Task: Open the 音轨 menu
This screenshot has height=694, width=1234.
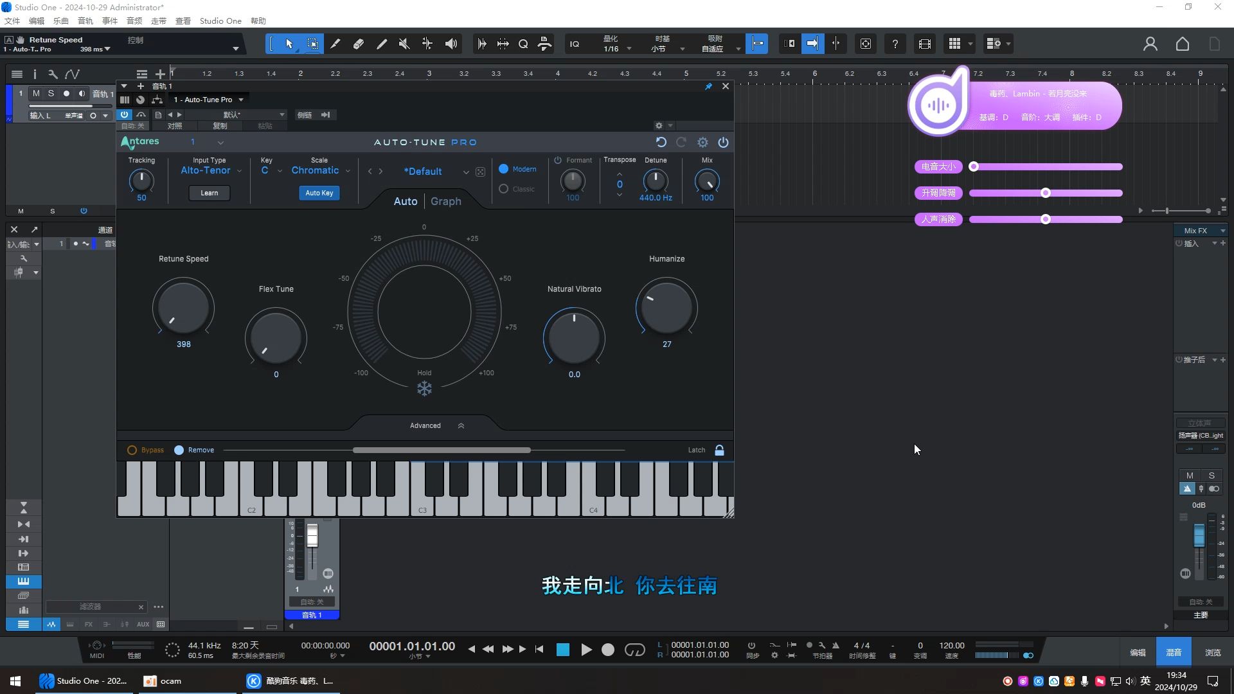Action: click(x=85, y=21)
